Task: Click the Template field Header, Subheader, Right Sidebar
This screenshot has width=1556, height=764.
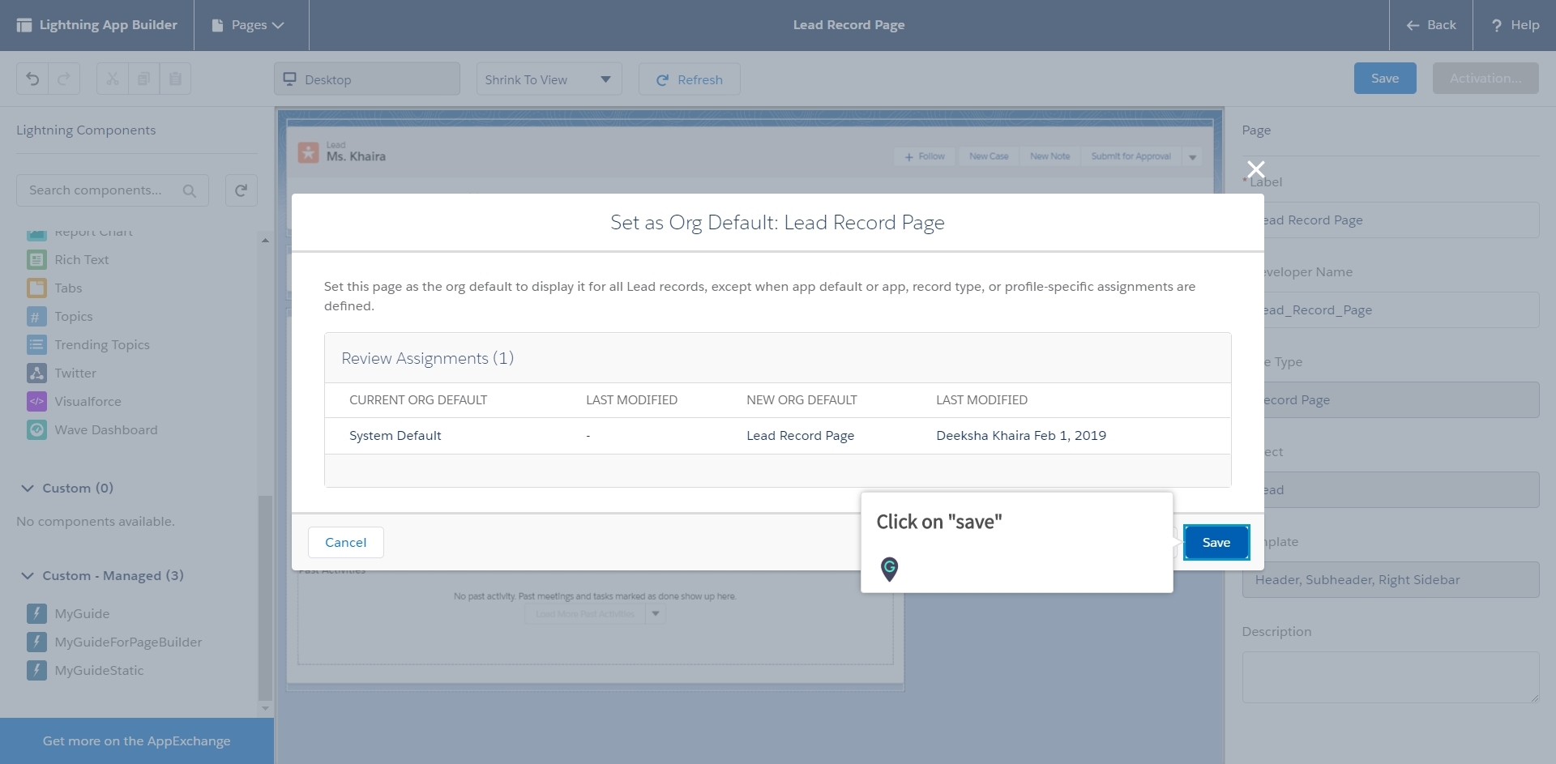Action: [1391, 579]
